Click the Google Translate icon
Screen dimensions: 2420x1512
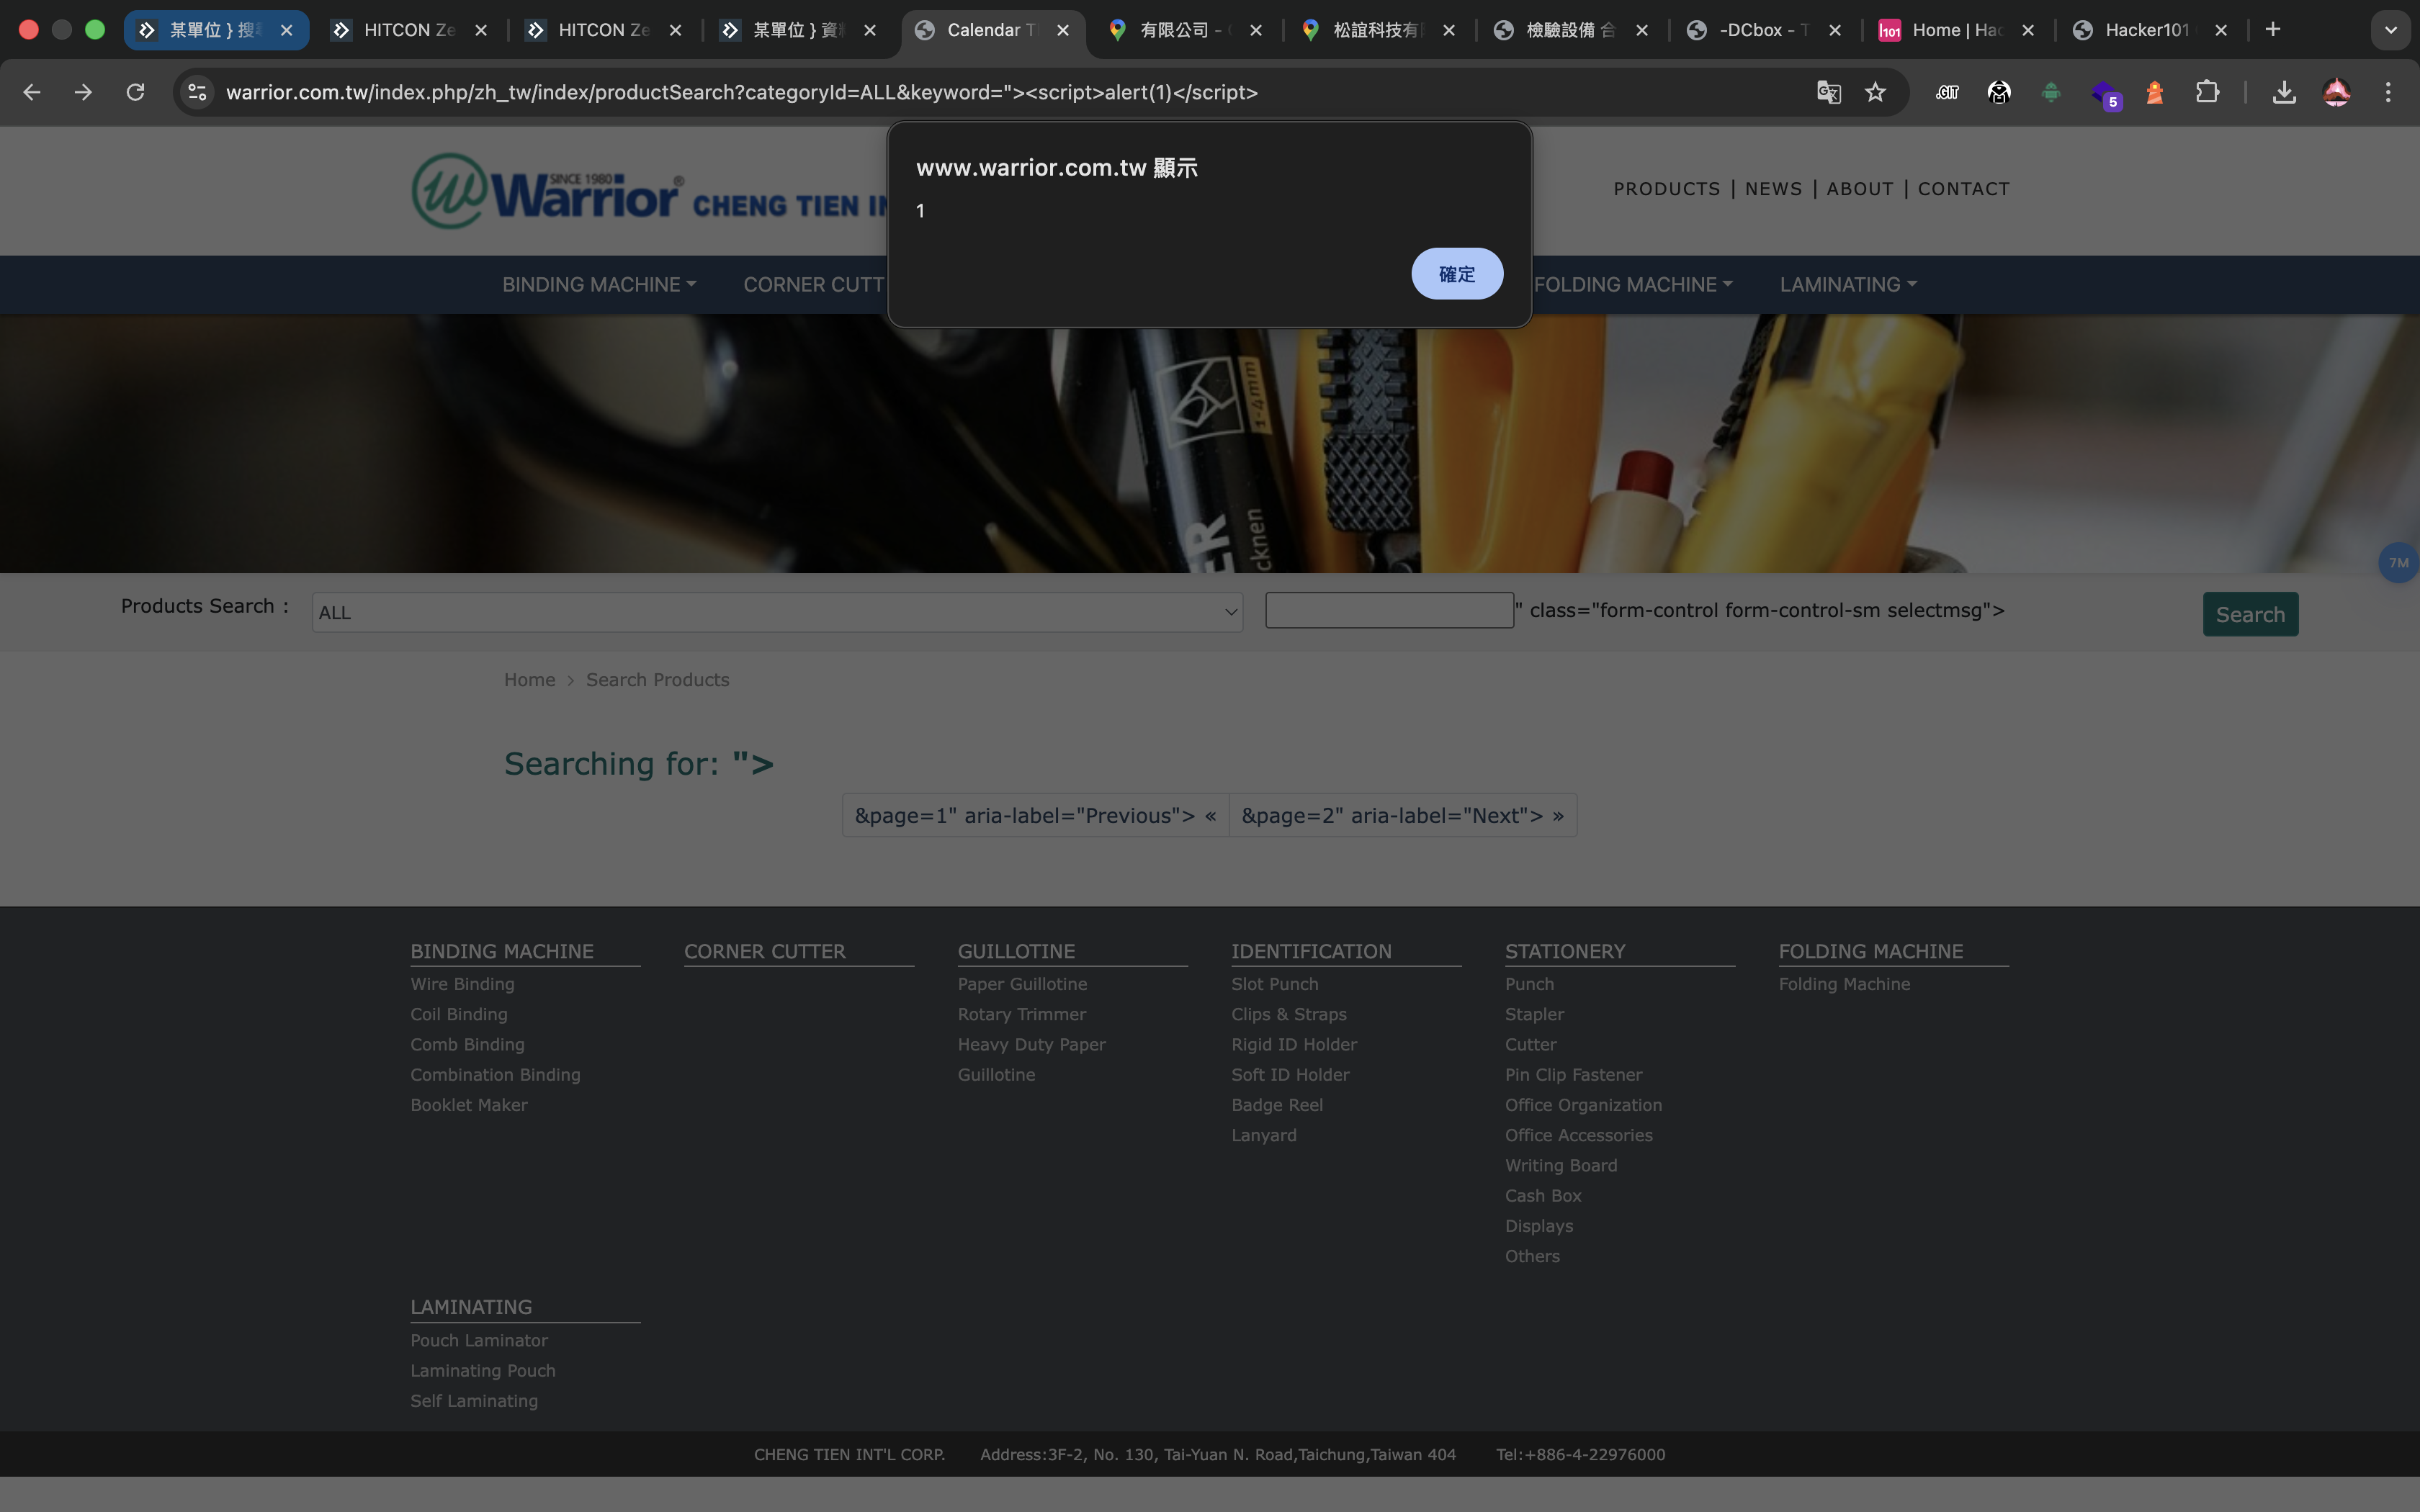point(1828,92)
